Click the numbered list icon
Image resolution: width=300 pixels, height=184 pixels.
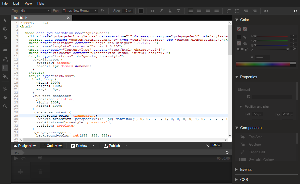[228, 11]
